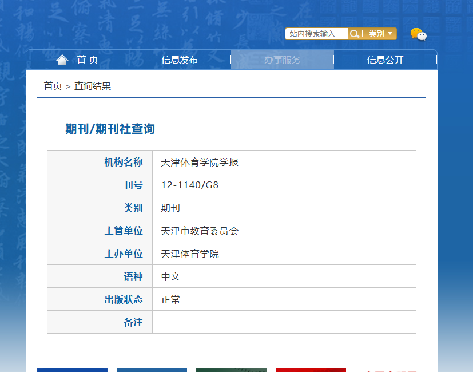Open the 类别 dropdown in search bar

pyautogui.click(x=380, y=34)
